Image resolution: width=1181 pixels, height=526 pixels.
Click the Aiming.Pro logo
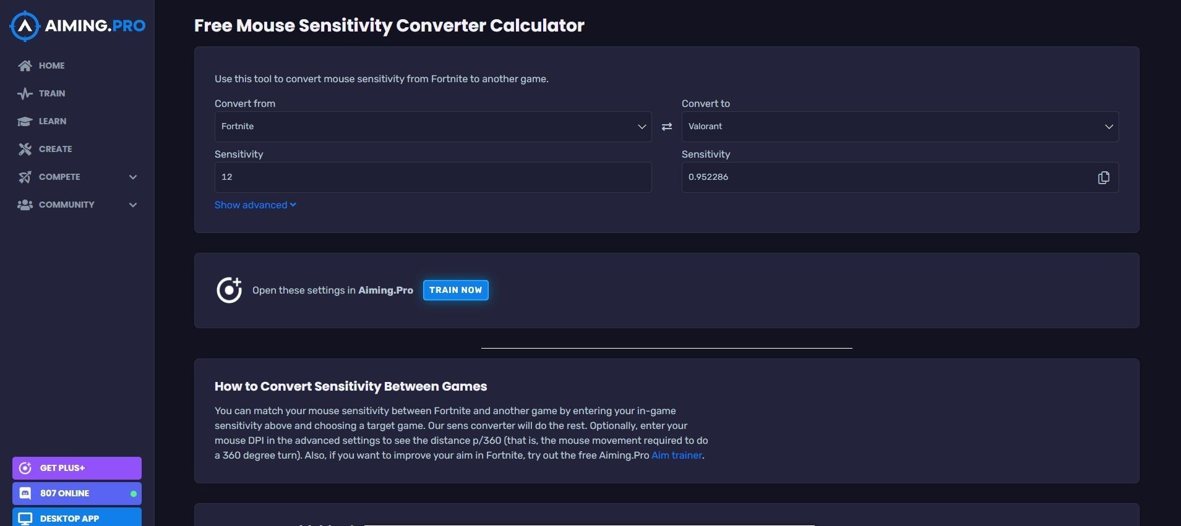(77, 26)
